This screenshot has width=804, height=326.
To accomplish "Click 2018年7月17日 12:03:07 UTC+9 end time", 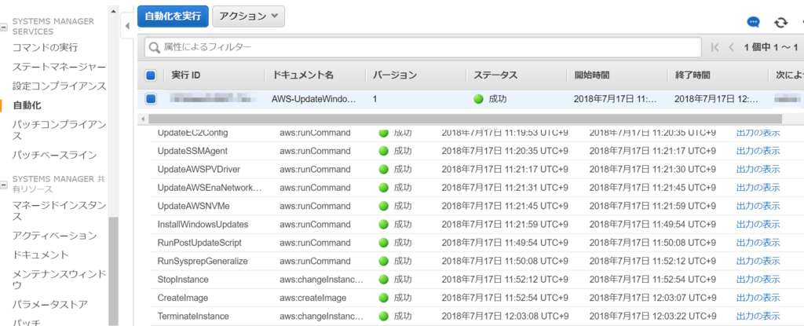I will [x=652, y=298].
